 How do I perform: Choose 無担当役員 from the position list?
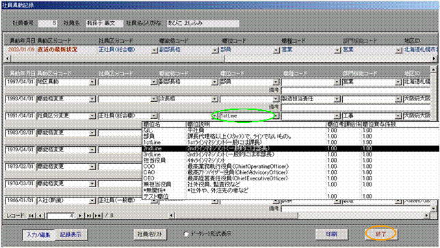pyautogui.click(x=290, y=184)
